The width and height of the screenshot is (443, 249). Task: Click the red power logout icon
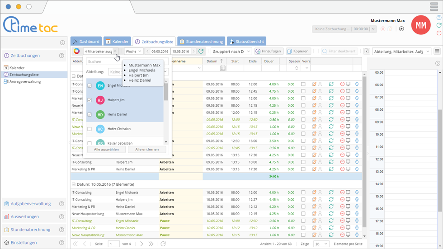click(439, 33)
